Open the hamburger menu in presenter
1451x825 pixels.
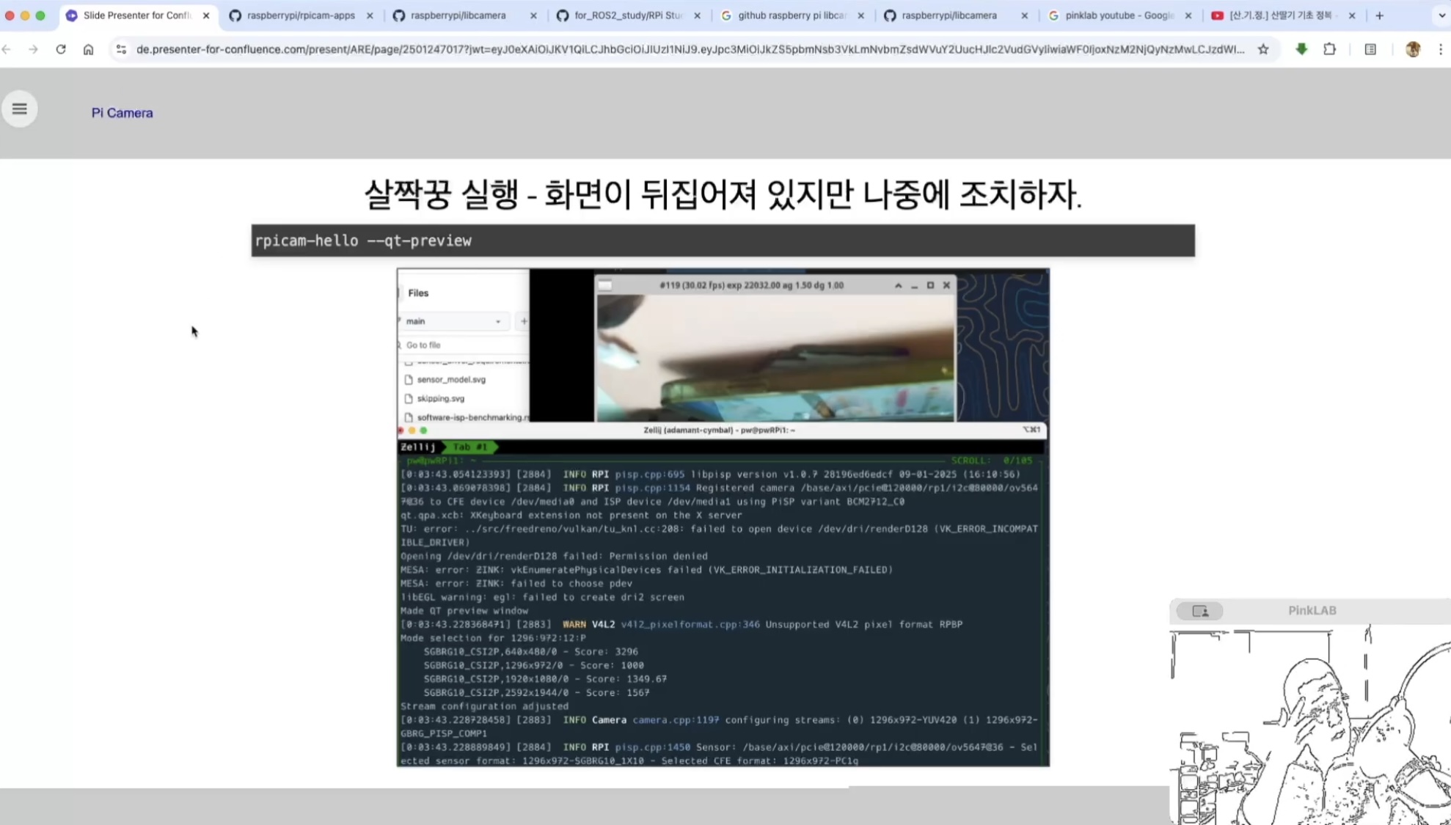[20, 109]
